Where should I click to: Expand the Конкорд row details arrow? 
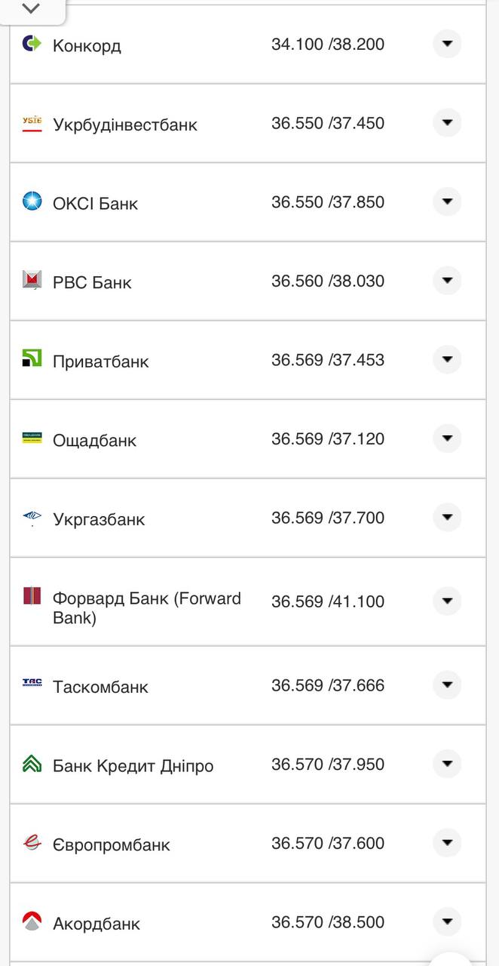(447, 44)
